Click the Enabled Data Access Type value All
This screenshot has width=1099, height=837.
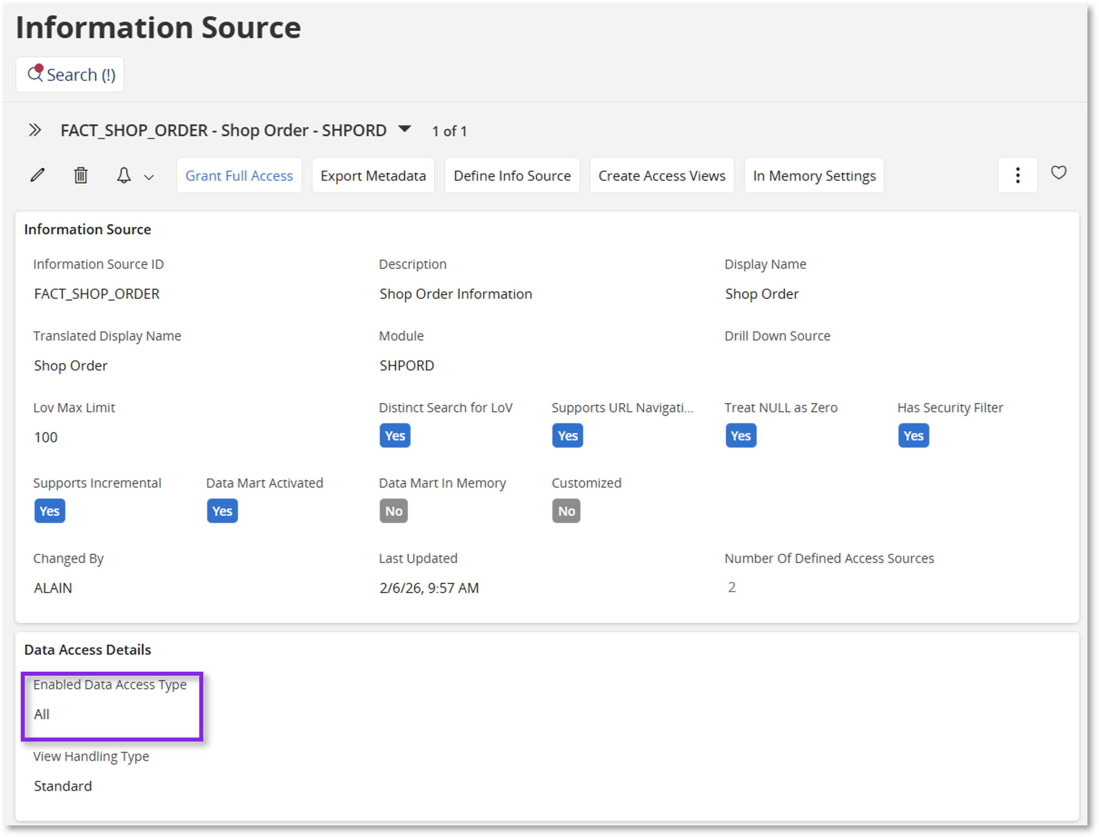[x=42, y=714]
